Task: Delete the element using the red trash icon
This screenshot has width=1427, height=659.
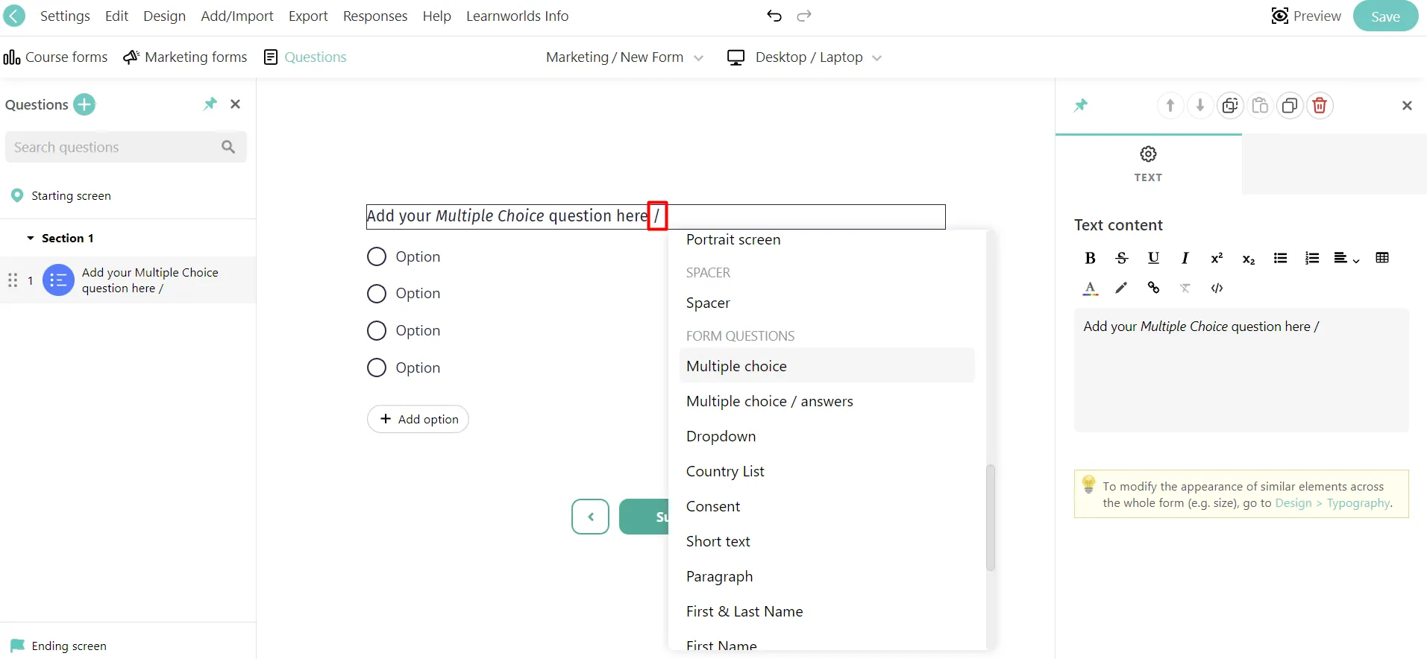Action: click(1319, 106)
